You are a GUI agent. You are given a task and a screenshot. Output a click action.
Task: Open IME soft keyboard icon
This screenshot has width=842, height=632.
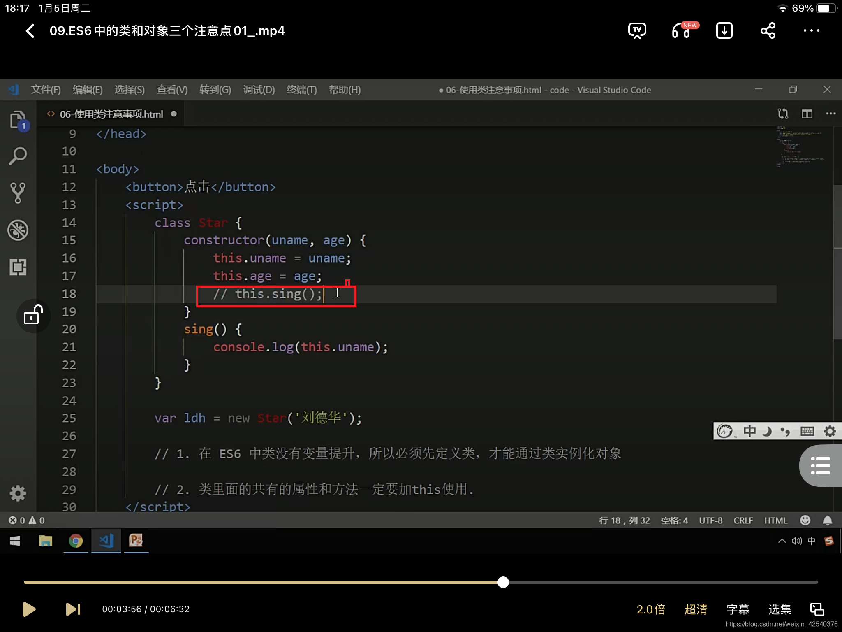point(807,431)
